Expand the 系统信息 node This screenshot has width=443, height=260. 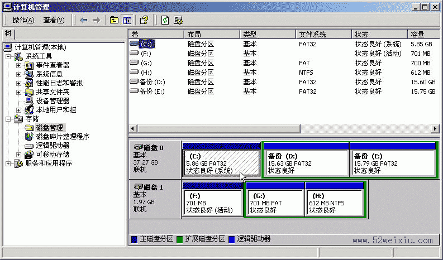coord(18,74)
